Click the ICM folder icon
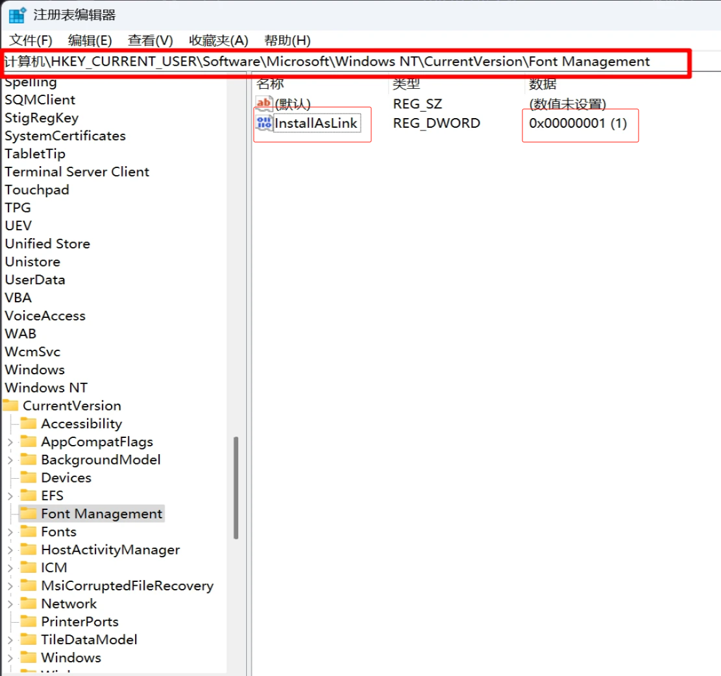The width and height of the screenshot is (721, 676). [x=29, y=567]
